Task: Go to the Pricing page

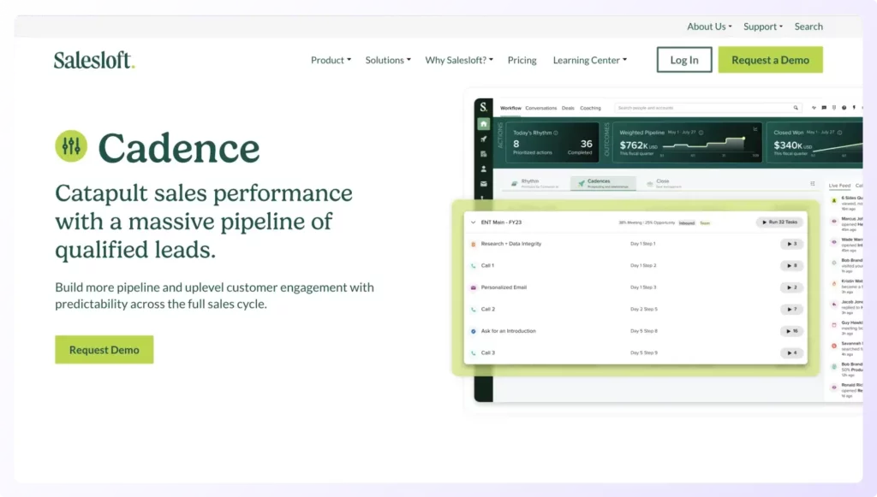Action: click(522, 60)
